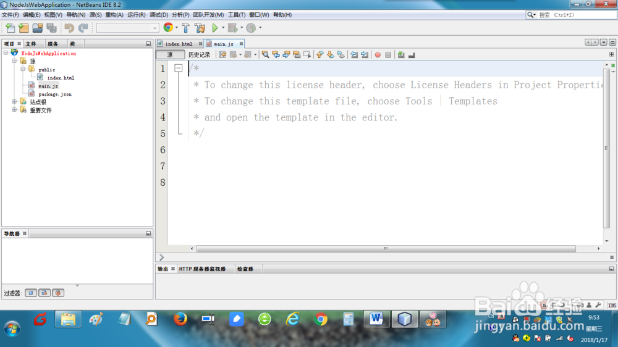Click Shift Line Right icon
This screenshot has width=618, height=347.
tap(365, 55)
